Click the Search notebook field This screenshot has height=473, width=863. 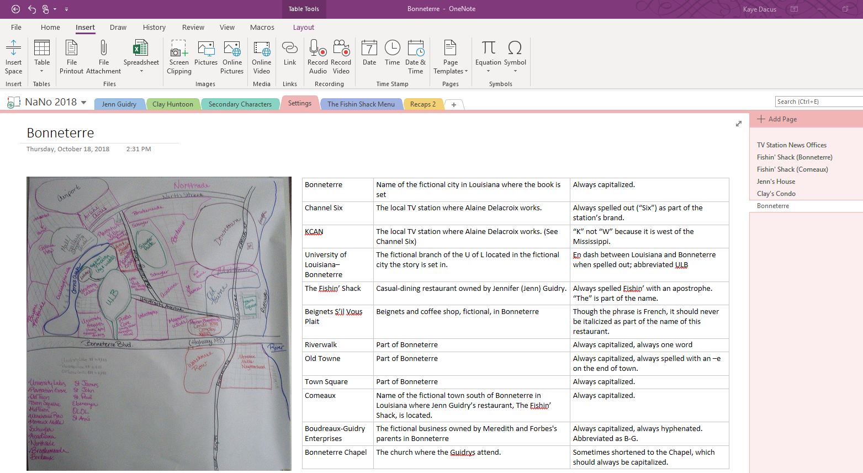[817, 102]
